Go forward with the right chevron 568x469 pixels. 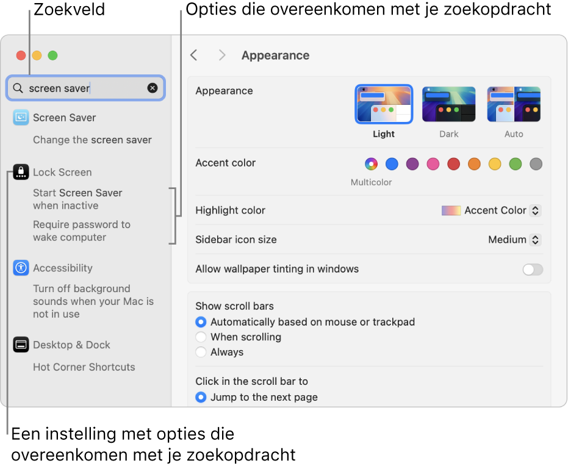coord(222,55)
